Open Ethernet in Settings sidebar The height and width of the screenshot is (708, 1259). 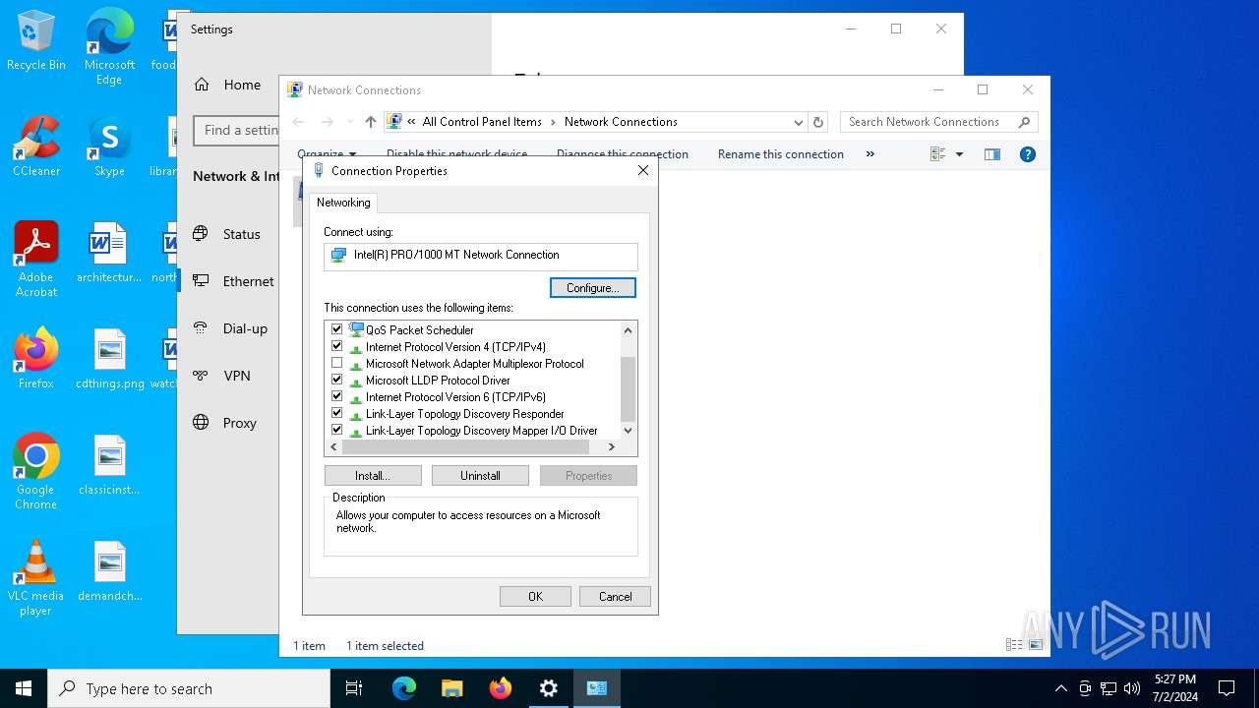coord(248,281)
